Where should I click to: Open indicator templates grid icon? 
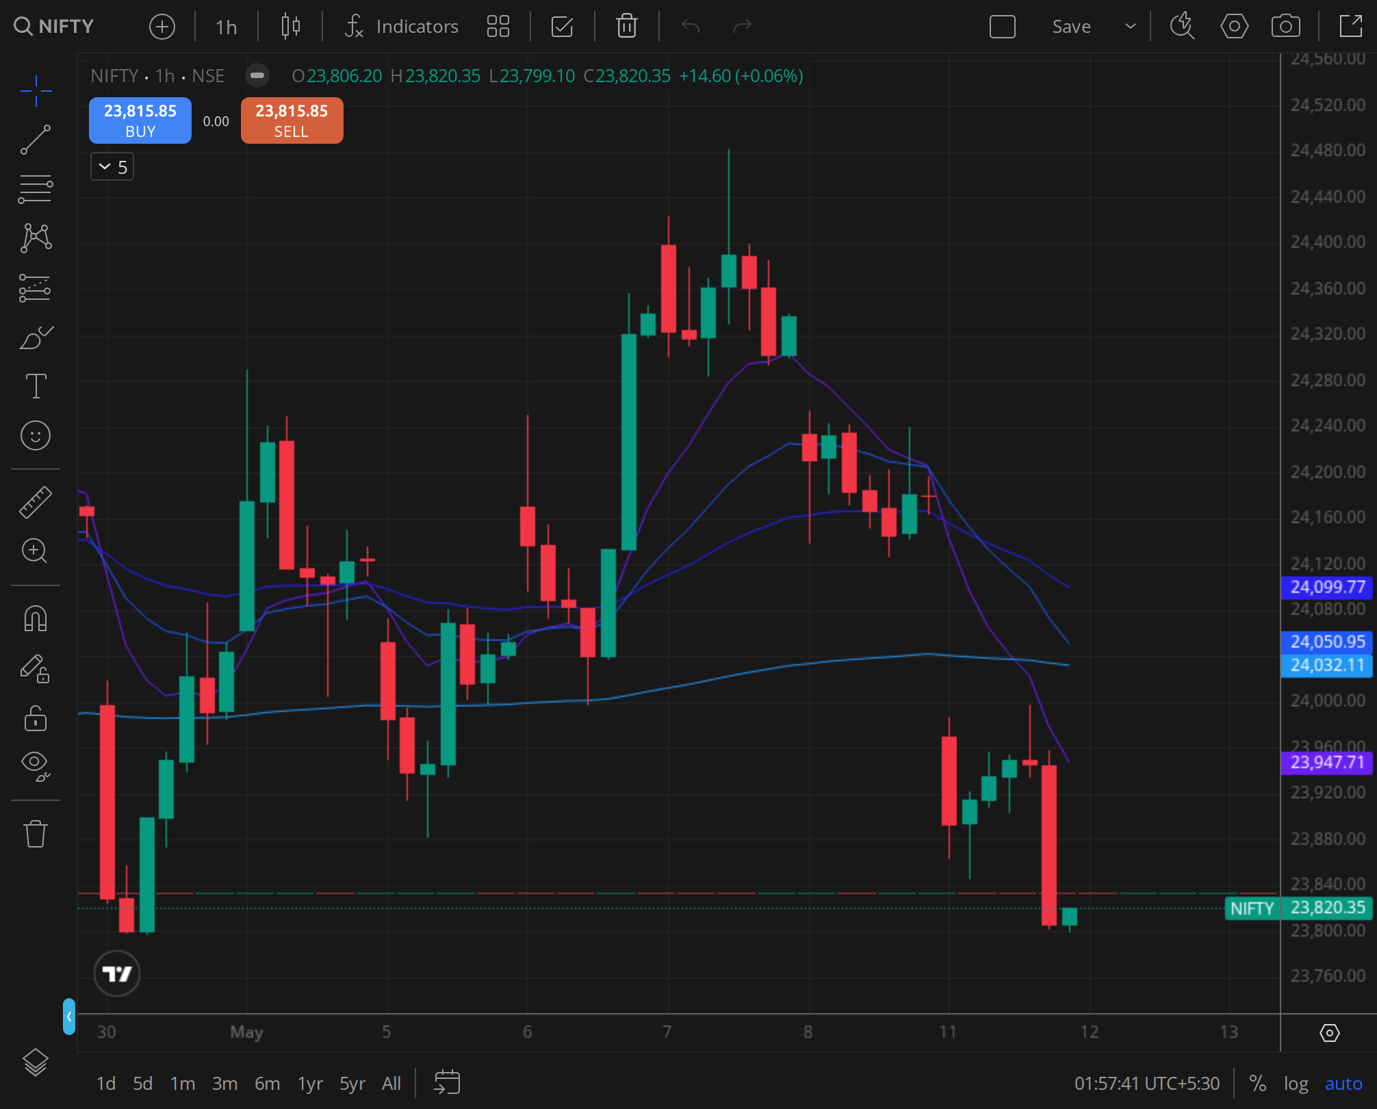[498, 27]
